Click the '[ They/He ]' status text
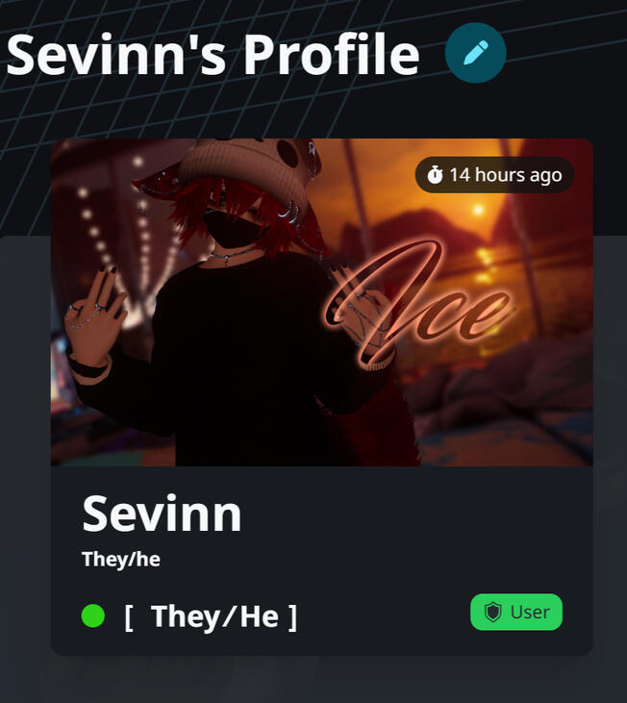The height and width of the screenshot is (703, 627). 211,616
